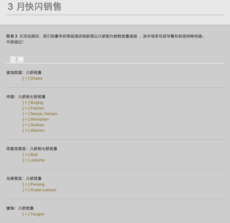Select the Penang link
The image size is (230, 223).
click(37, 184)
